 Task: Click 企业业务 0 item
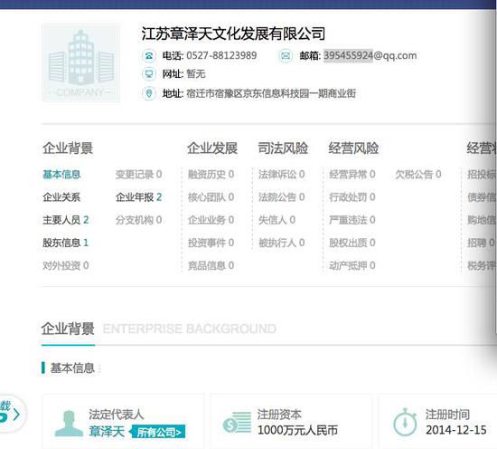pos(211,220)
